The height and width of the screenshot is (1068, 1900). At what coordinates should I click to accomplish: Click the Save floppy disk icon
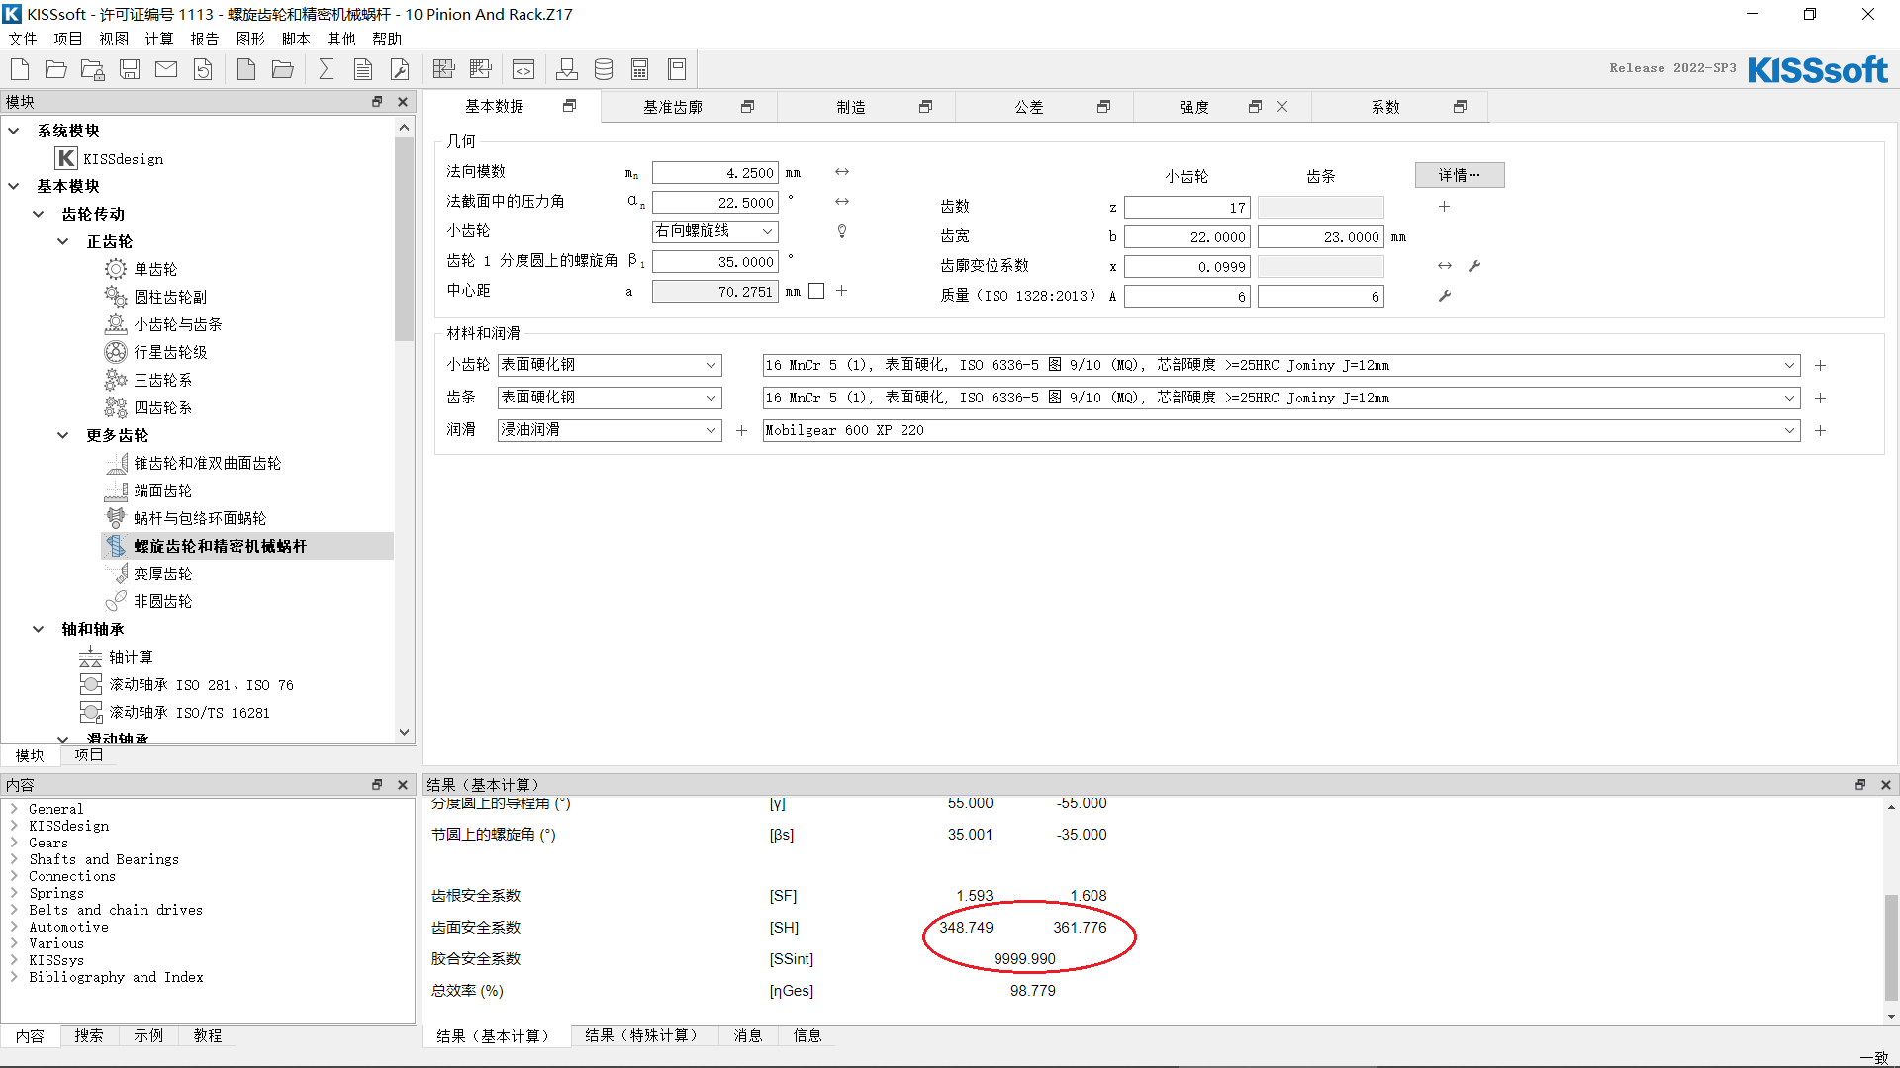click(130, 69)
